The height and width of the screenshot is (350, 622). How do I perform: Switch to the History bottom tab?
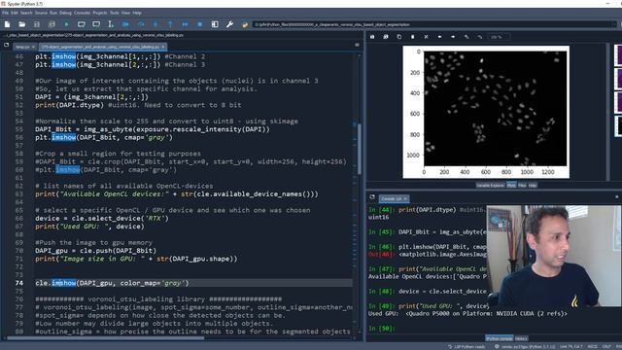(x=521, y=338)
